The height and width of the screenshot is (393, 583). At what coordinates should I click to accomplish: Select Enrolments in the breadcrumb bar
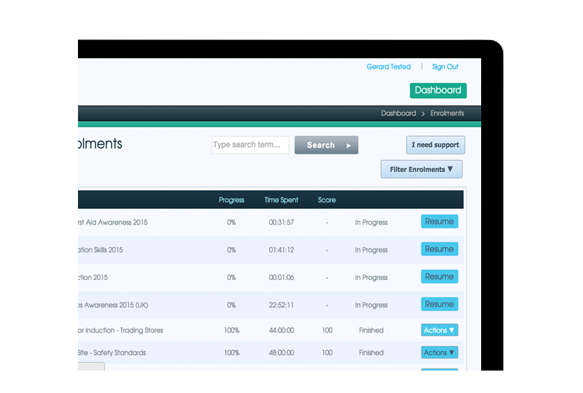click(447, 113)
